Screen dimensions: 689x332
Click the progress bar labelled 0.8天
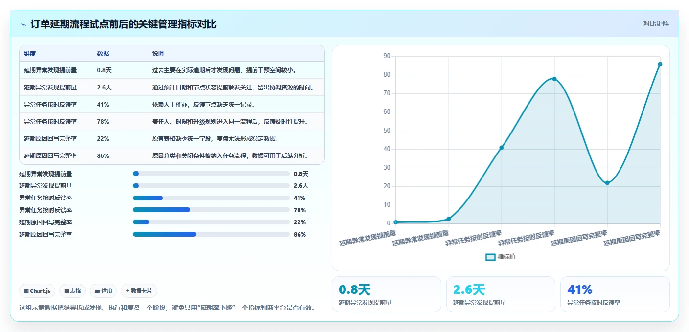click(211, 174)
